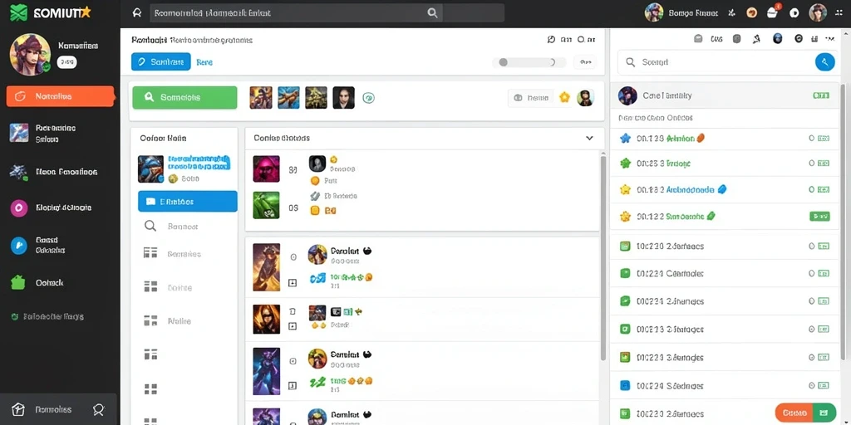The height and width of the screenshot is (425, 851).
Task: Click the green eye icon beside the thumbnails
Action: coord(368,98)
